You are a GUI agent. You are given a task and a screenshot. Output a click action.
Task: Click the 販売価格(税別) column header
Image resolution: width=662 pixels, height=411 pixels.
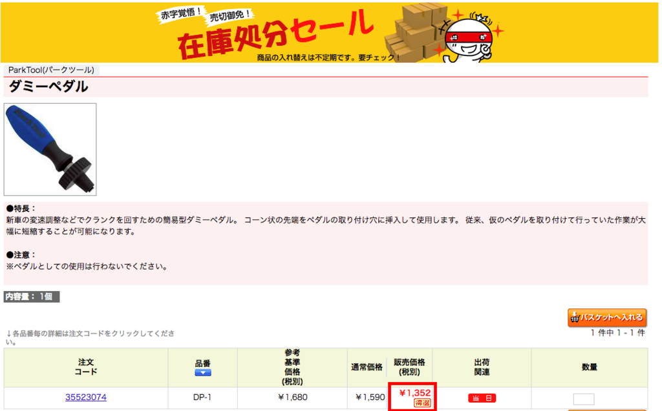point(409,367)
